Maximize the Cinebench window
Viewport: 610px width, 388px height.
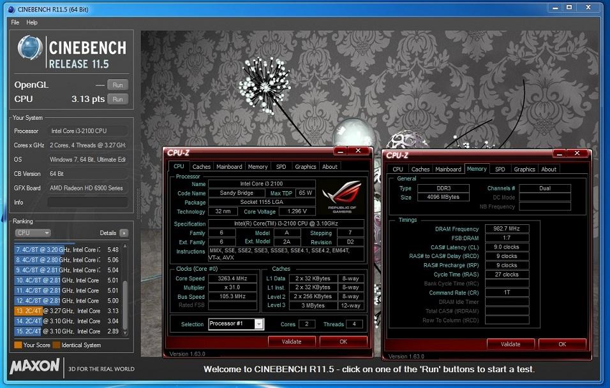tap(569, 7)
